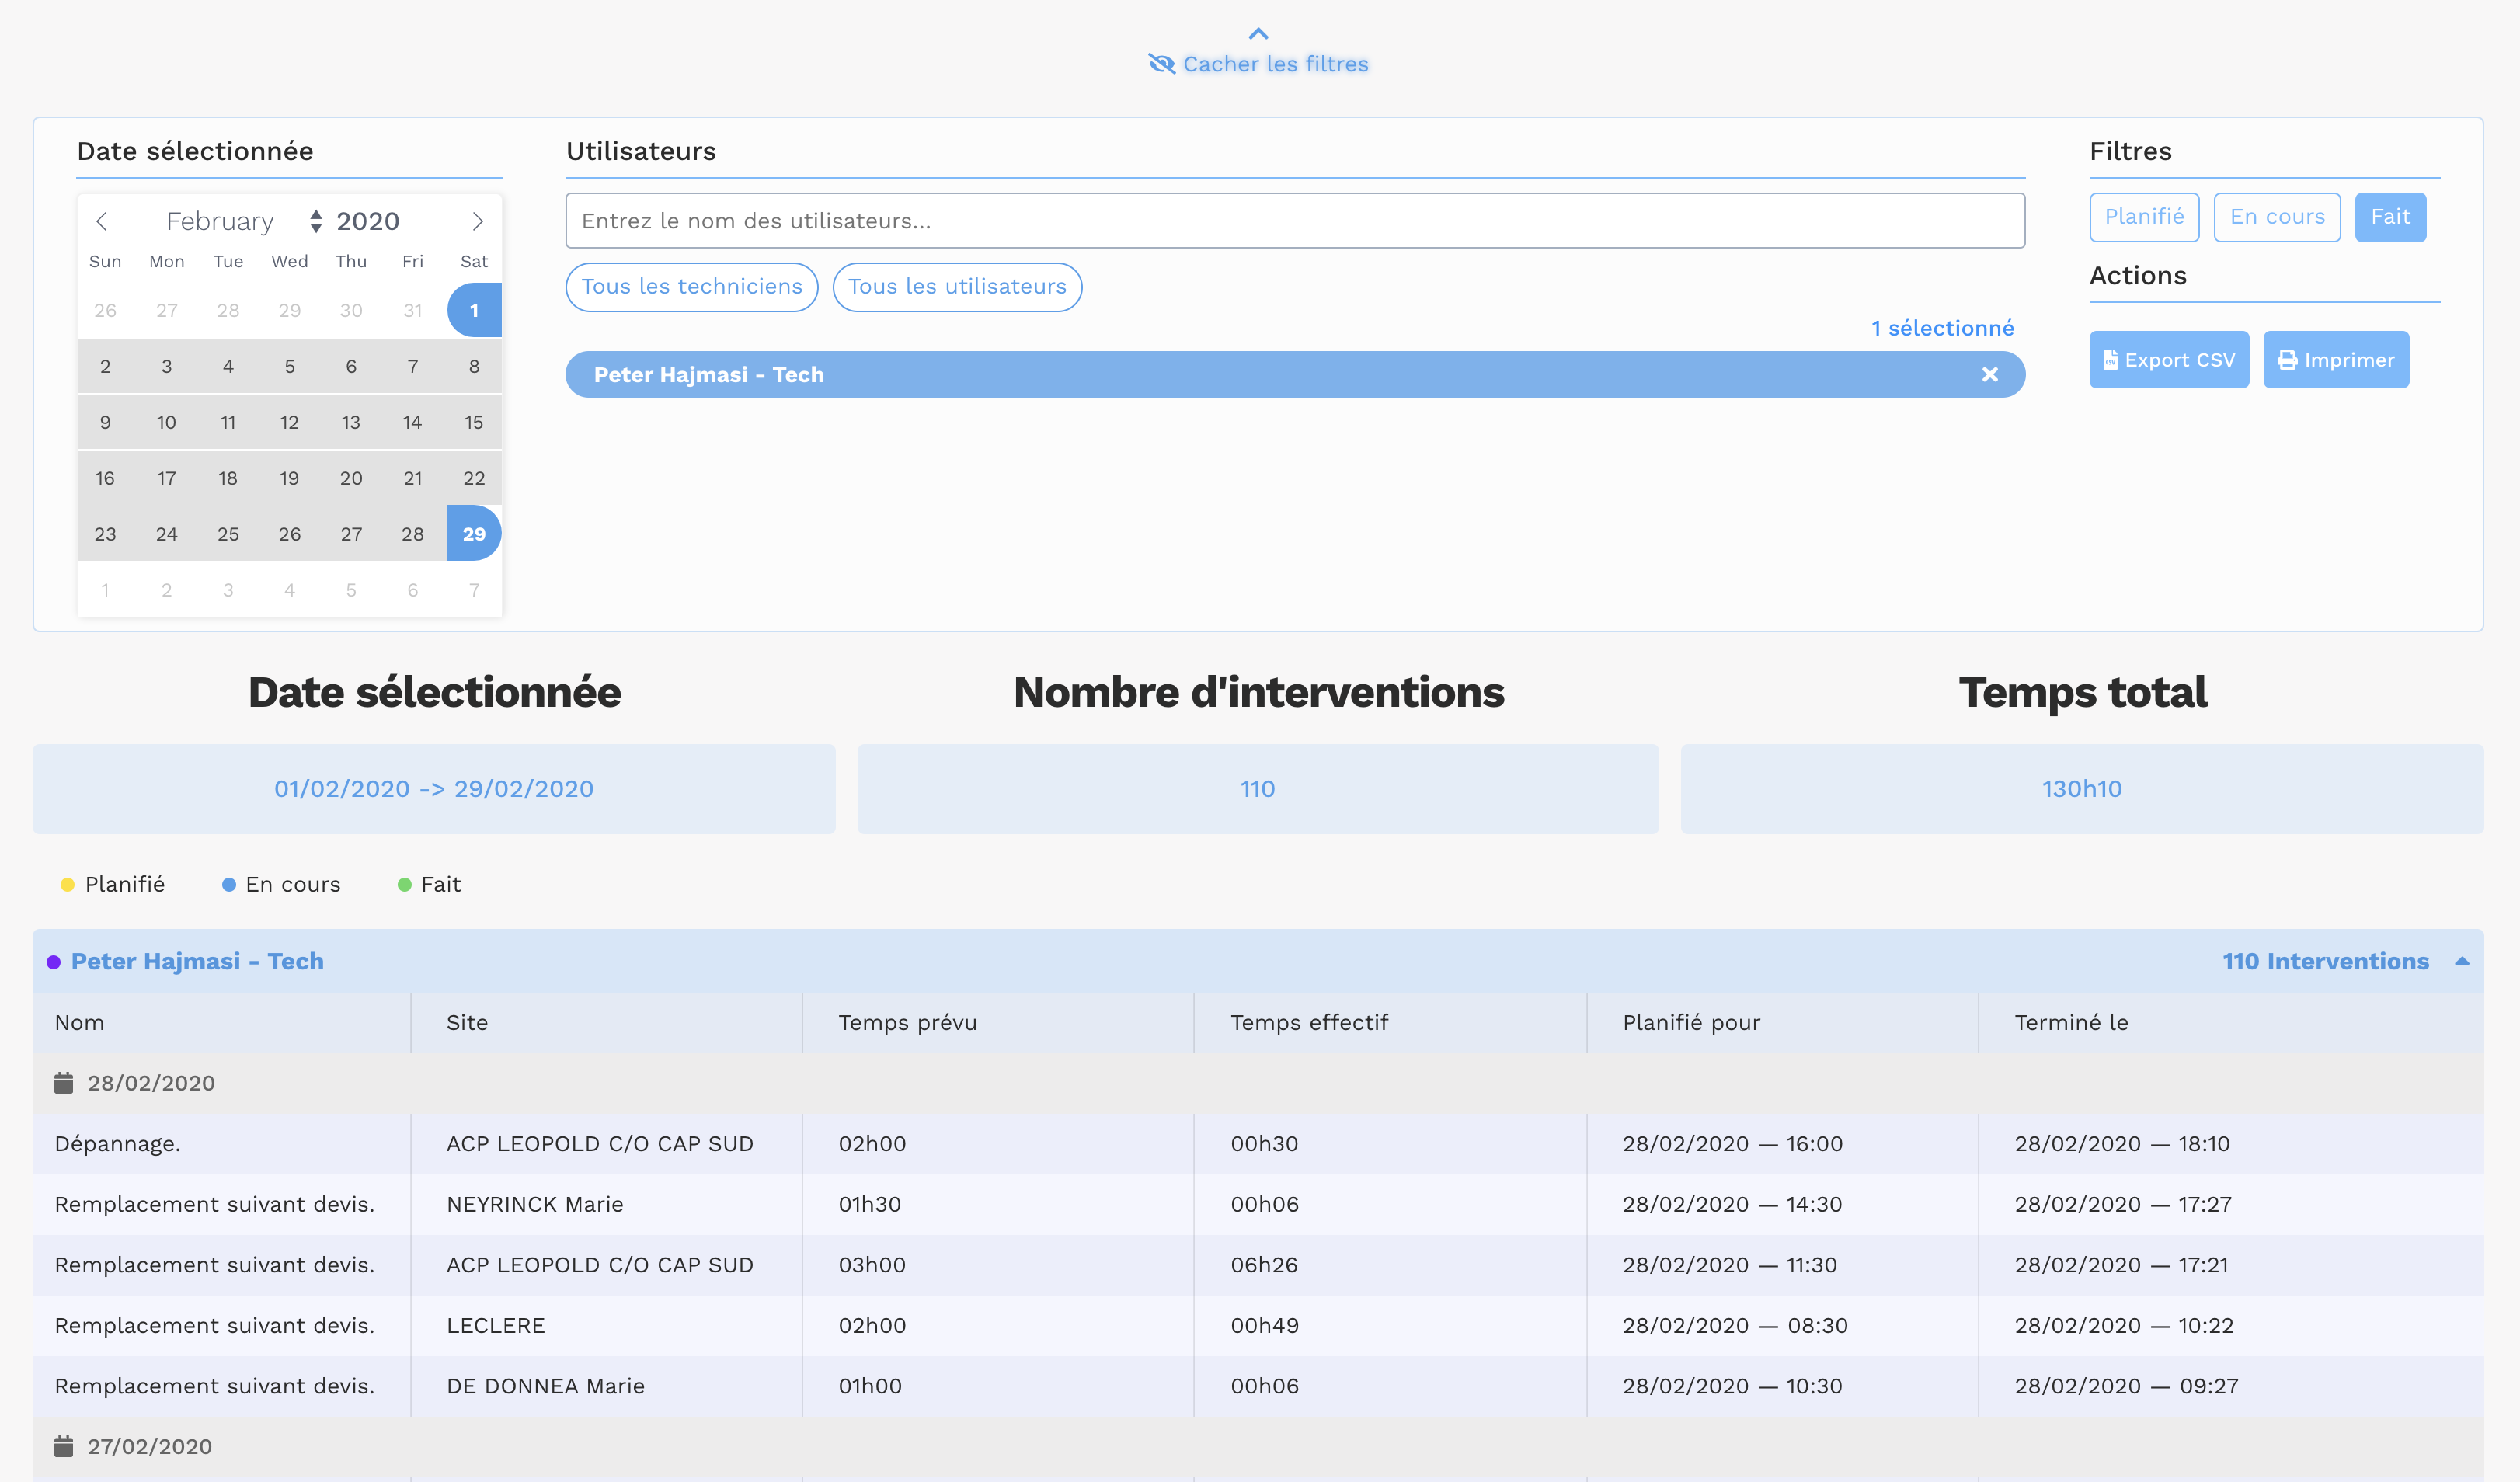The image size is (2520, 1482).
Task: Click the calendar icon next to 28/02/2020
Action: (x=64, y=1083)
